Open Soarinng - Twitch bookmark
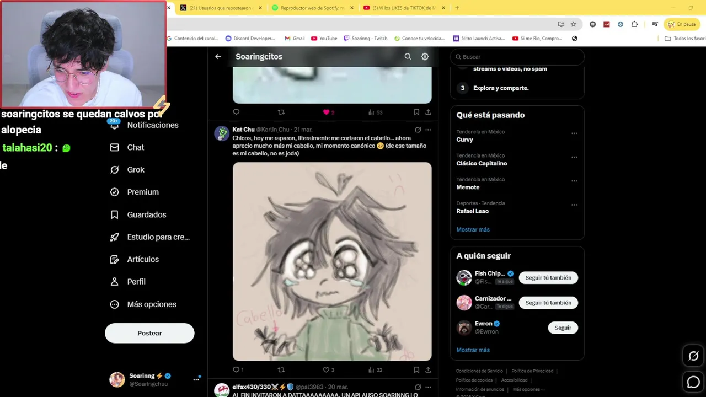706x397 pixels. tap(365, 39)
